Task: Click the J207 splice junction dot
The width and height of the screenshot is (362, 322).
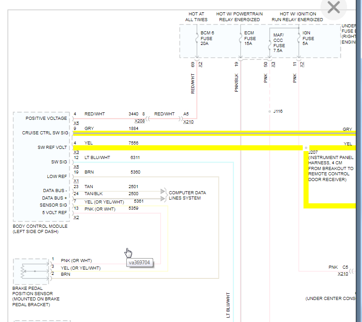Action: point(306,148)
